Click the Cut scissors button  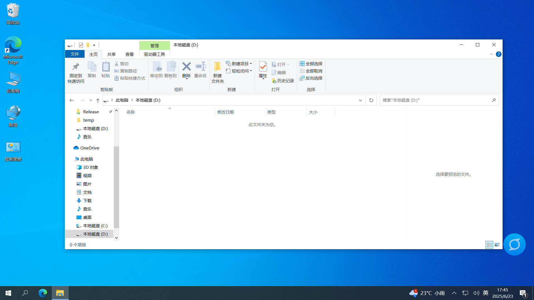[x=122, y=64]
